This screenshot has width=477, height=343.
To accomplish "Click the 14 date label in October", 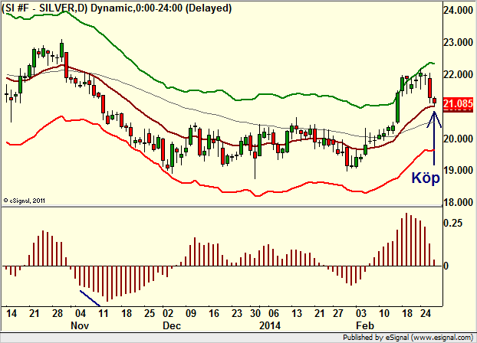I will (11, 313).
